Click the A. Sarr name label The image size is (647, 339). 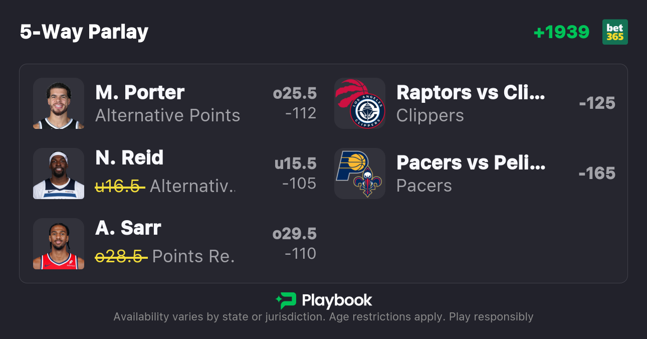(128, 228)
